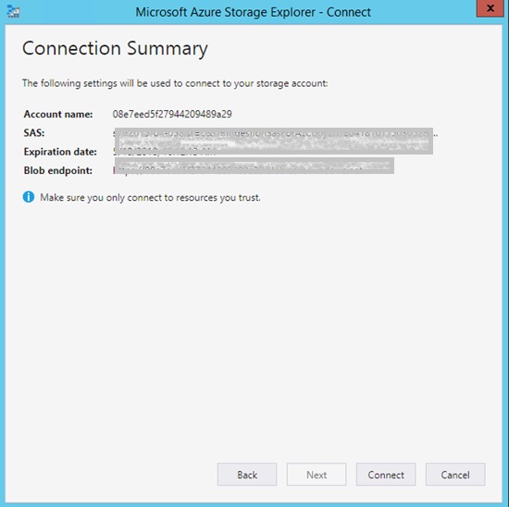This screenshot has height=507, width=509.
Task: Confirm the connection with the Connect button
Action: tap(386, 475)
